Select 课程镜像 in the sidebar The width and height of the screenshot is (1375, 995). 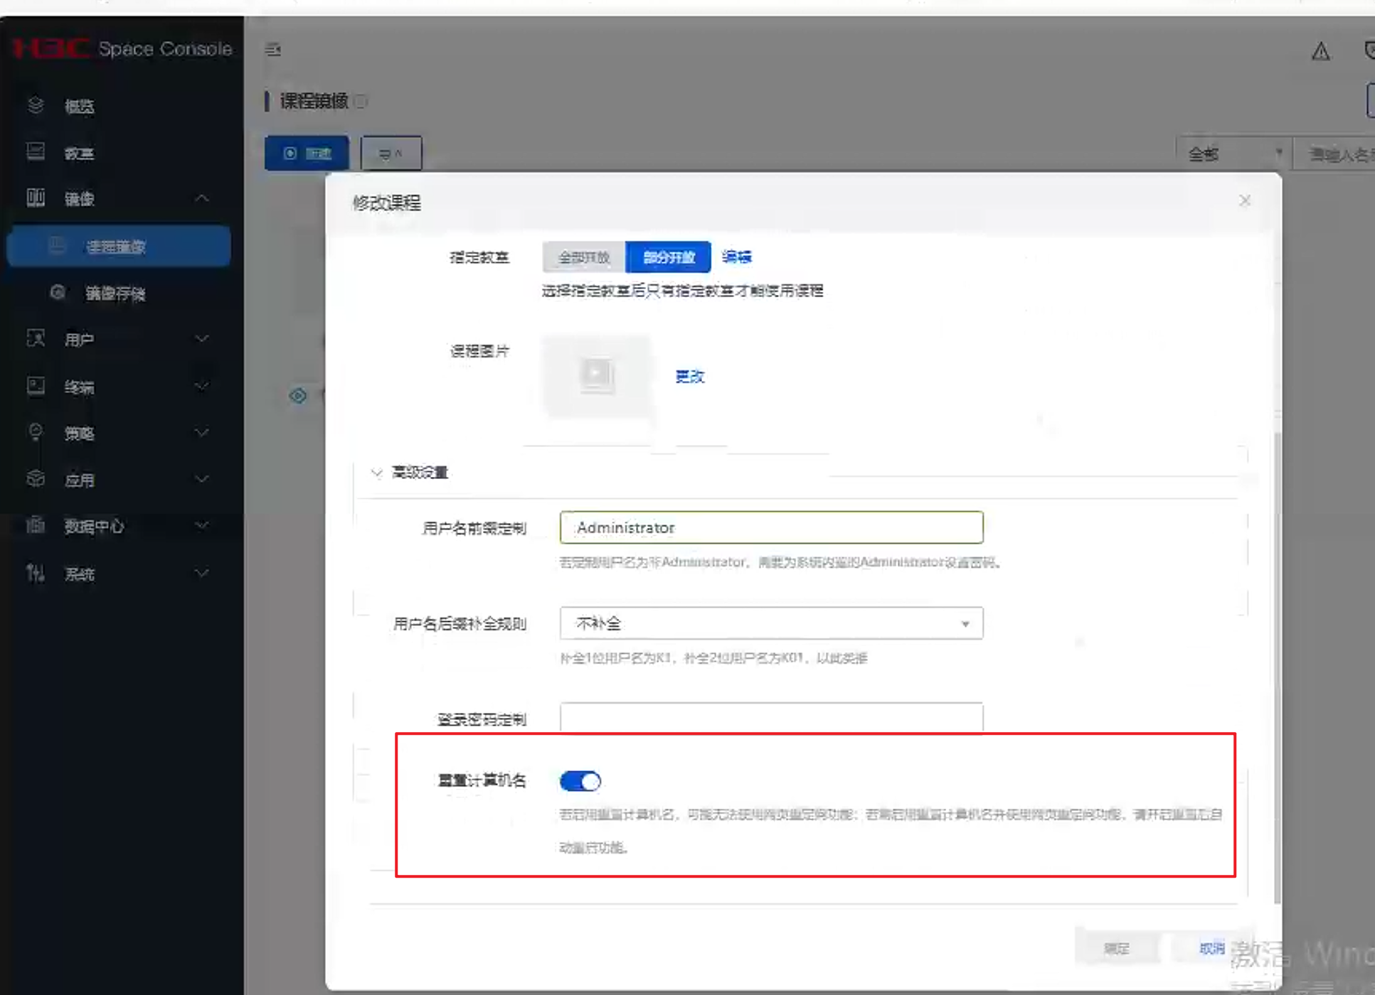tap(117, 247)
